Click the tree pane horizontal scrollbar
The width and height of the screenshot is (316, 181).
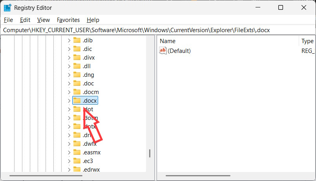point(46,176)
